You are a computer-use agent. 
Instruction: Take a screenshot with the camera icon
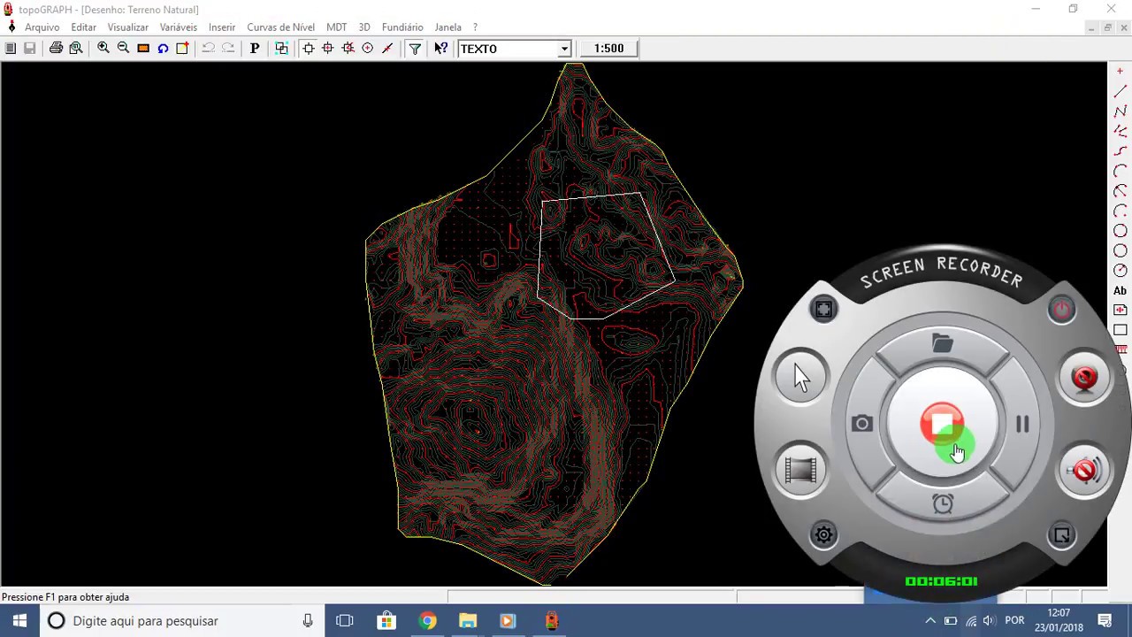862,425
